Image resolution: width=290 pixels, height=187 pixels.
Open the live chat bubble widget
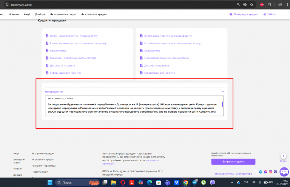[x=284, y=172]
